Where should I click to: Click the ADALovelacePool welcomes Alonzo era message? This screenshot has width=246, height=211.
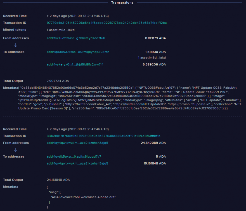pyautogui.click(x=83, y=197)
